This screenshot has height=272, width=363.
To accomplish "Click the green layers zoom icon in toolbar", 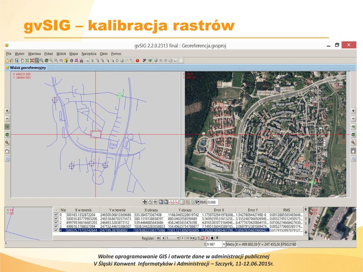I will 46,61.
